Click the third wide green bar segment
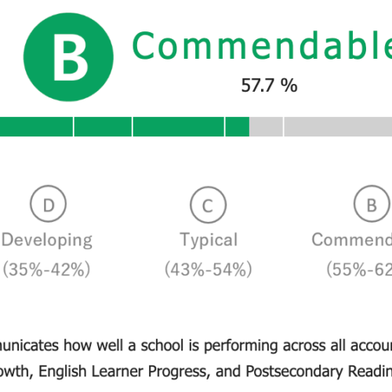The image size is (392, 392). 179,126
